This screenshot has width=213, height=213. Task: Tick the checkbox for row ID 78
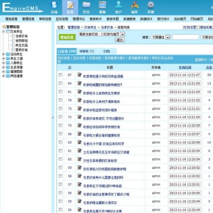point(61,100)
